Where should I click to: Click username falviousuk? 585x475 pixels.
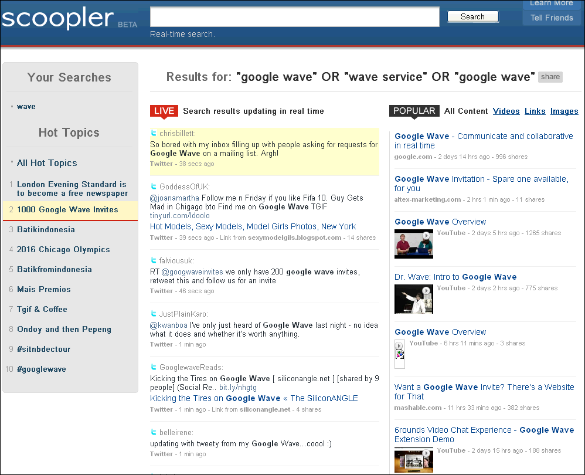(176, 260)
